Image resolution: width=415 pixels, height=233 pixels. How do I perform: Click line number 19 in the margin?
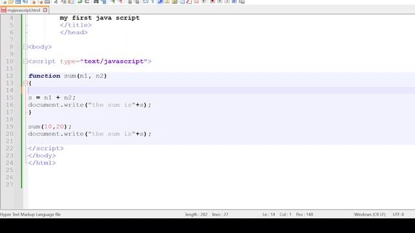10,127
